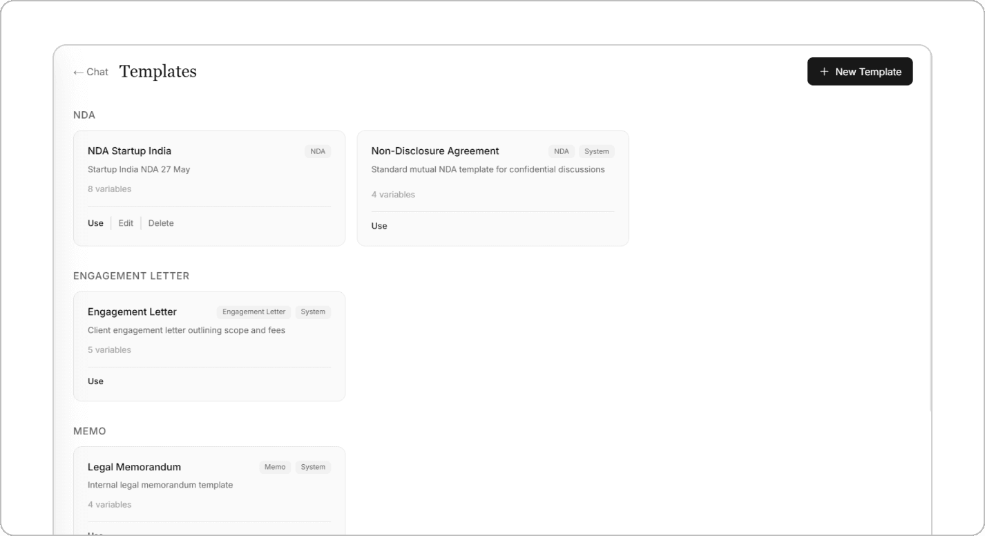Screen dimensions: 985x536
Task: Click 'Startup India NDA 27 May' description
Action: click(x=139, y=169)
